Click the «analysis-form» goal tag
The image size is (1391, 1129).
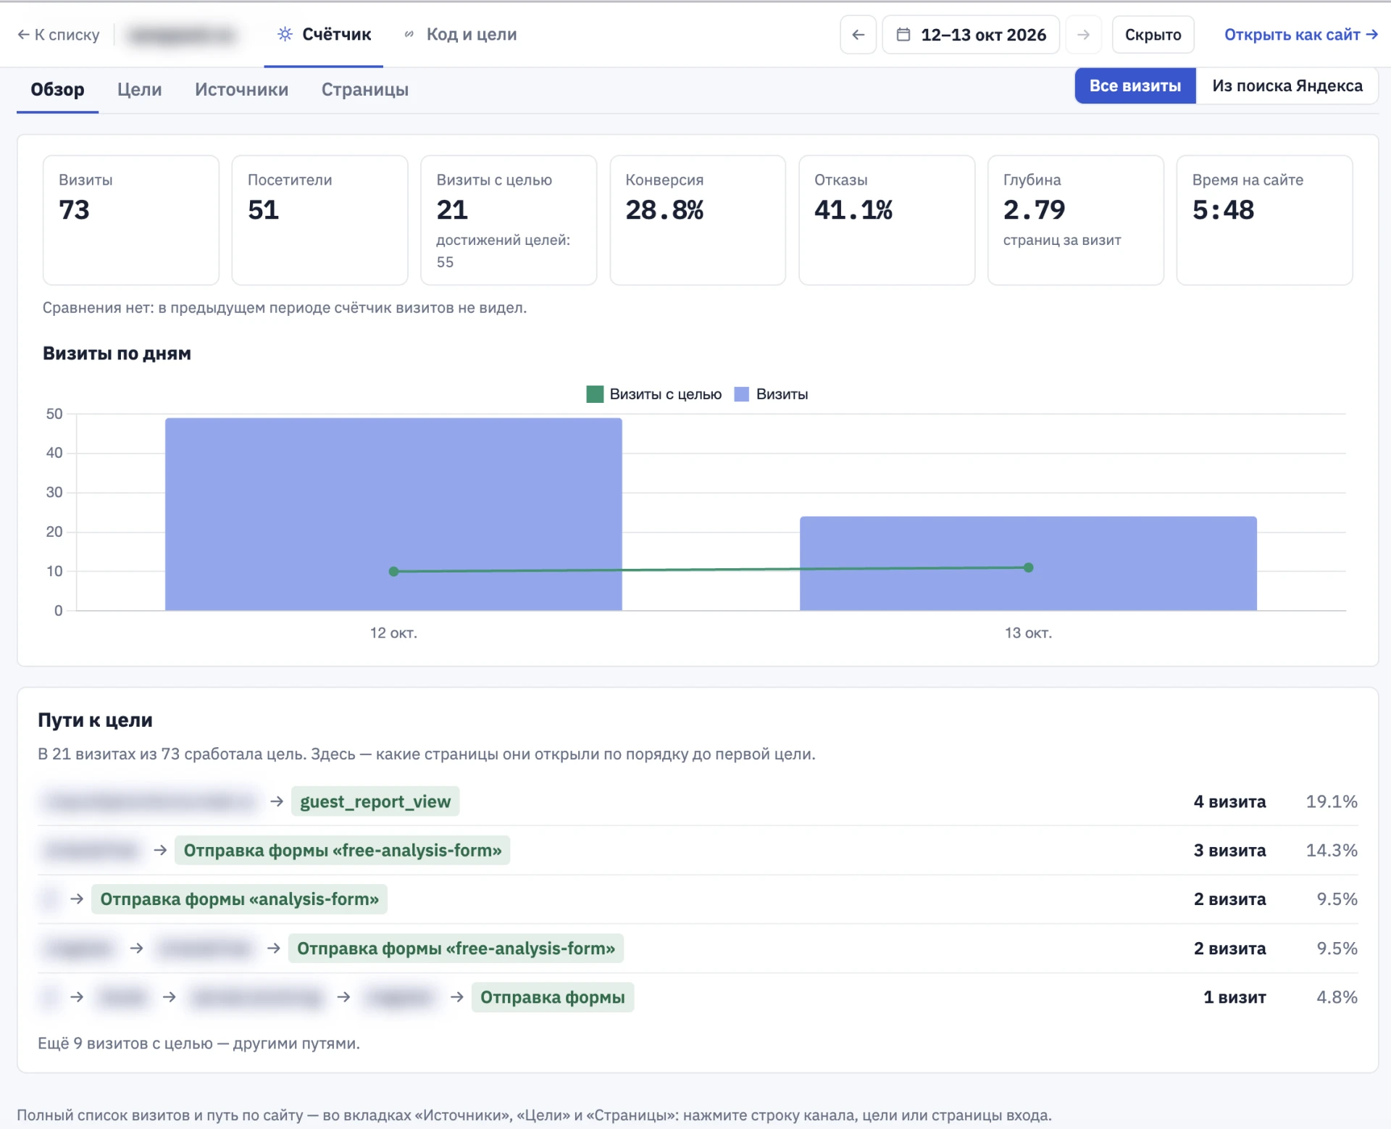click(x=239, y=899)
